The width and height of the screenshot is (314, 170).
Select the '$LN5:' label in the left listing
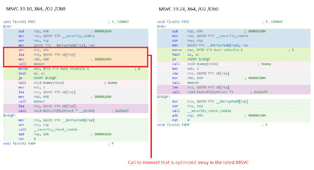[8, 27]
